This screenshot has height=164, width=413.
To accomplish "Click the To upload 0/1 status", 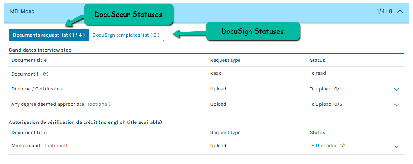I will tap(325, 89).
